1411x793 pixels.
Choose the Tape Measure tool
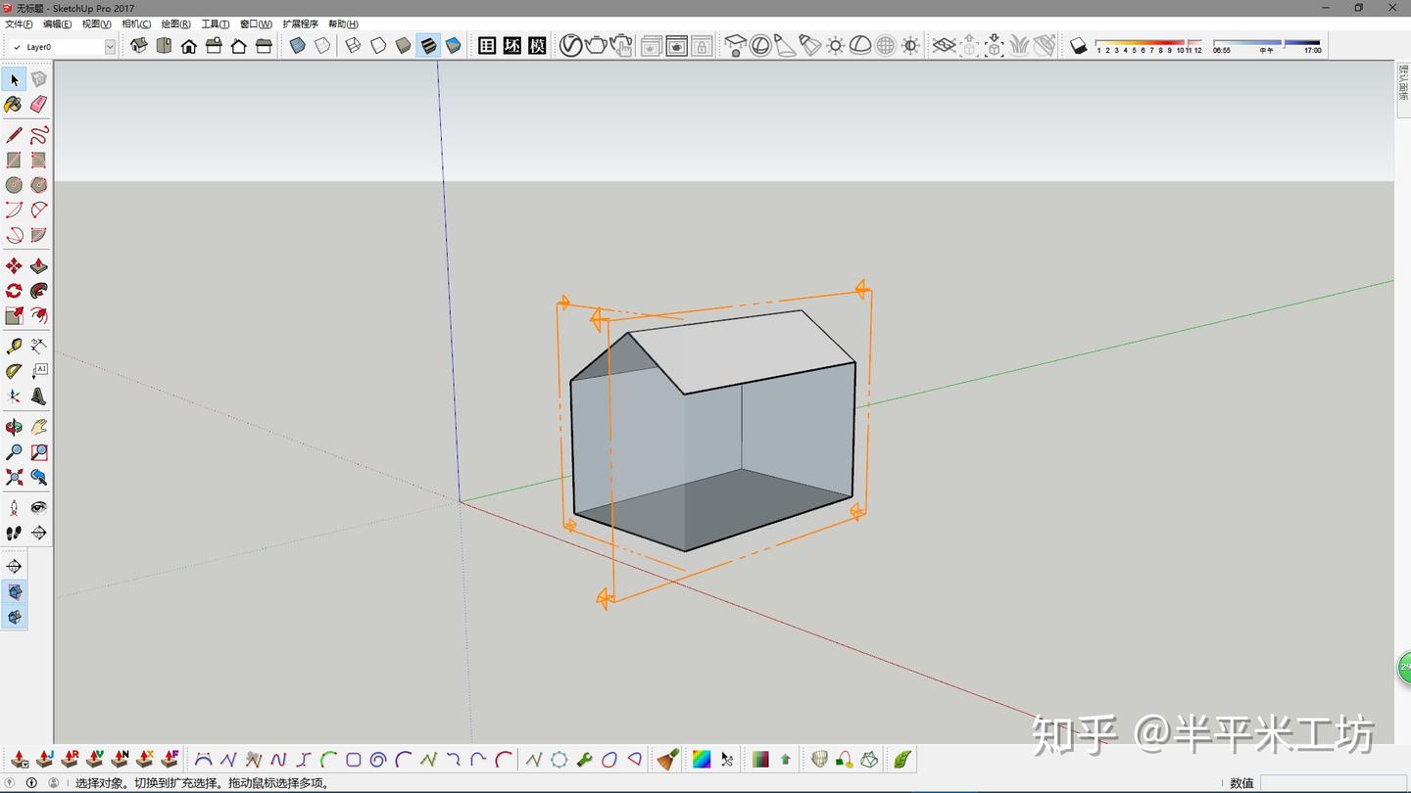14,347
